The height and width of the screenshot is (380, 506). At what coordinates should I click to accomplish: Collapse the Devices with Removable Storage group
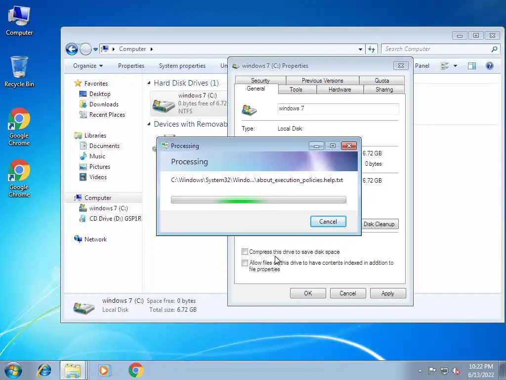[x=149, y=124]
